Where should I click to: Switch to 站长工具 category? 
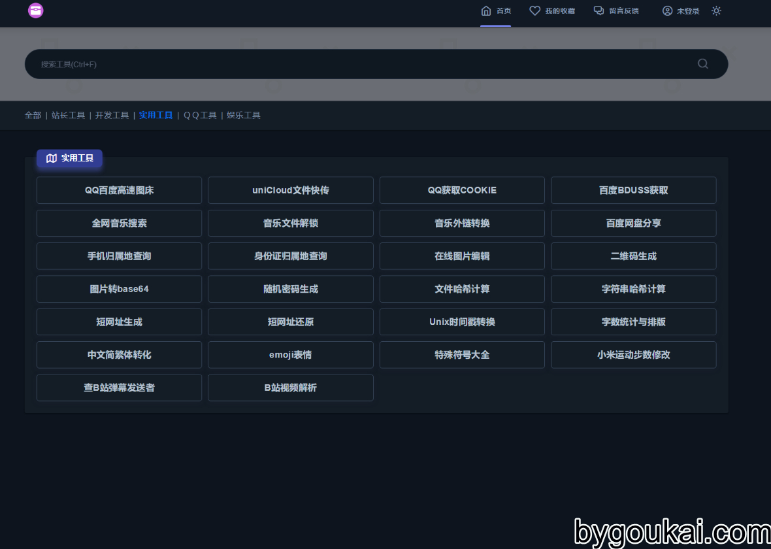pyautogui.click(x=69, y=115)
